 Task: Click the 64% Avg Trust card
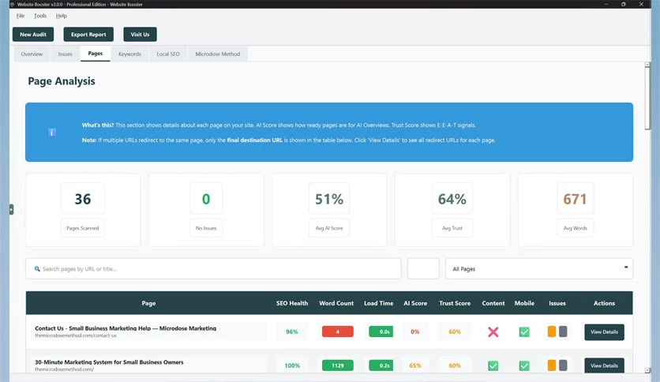tap(452, 210)
